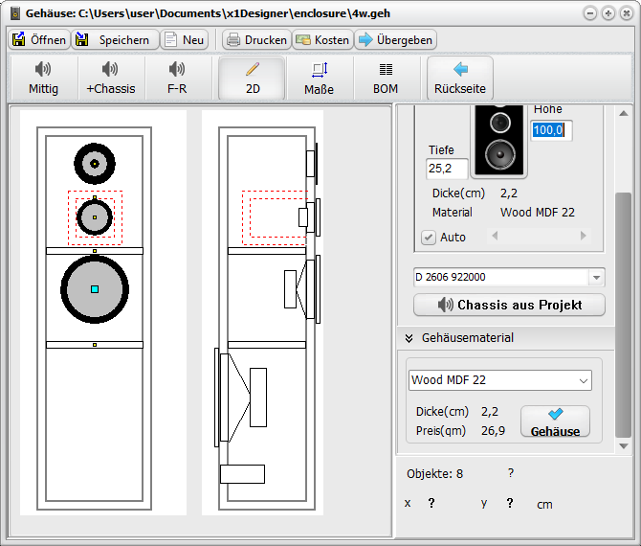Image resolution: width=641 pixels, height=546 pixels.
Task: Create new enclosure with Neu
Action: click(x=185, y=40)
